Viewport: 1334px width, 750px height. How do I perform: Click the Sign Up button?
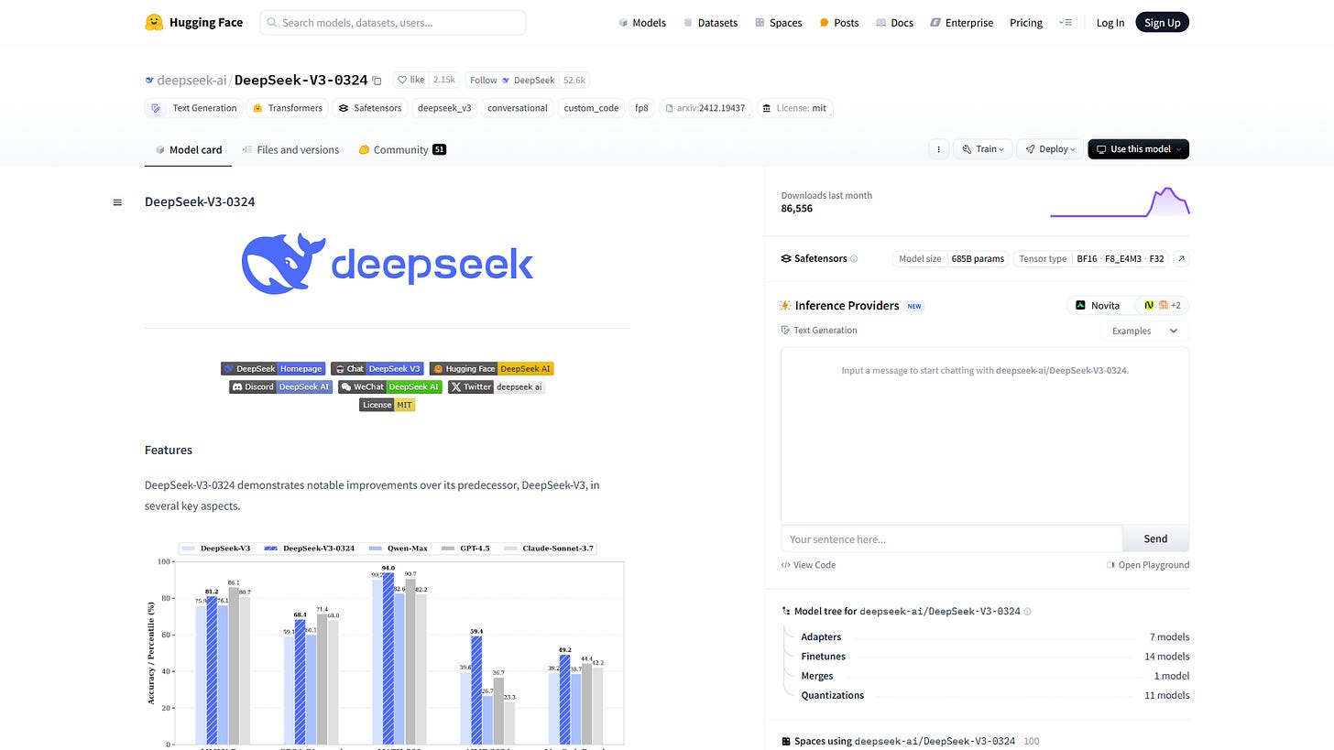point(1162,23)
